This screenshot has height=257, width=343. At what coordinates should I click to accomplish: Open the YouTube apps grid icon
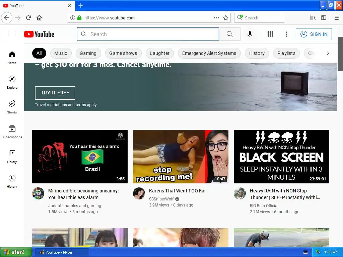pyautogui.click(x=270, y=34)
